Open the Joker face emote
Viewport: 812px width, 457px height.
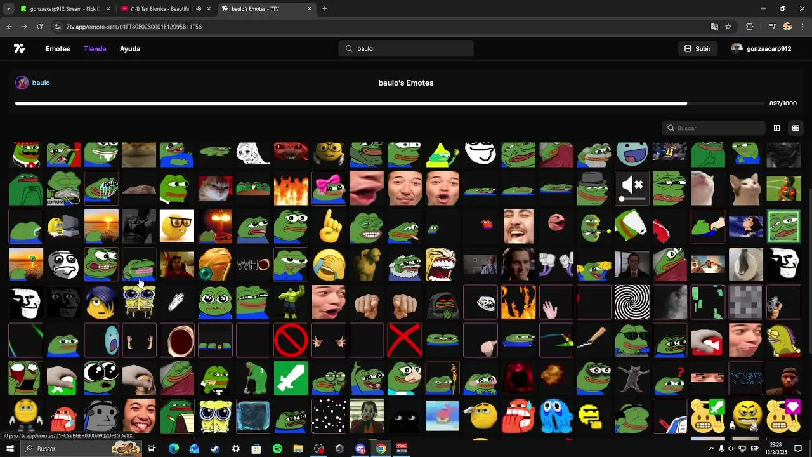[x=367, y=416]
